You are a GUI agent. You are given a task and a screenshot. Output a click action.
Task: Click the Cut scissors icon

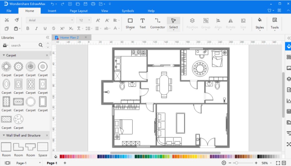point(7,20)
